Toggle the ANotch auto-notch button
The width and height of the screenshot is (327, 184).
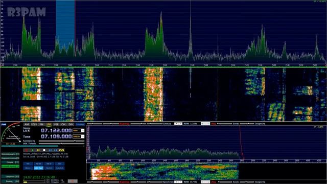coord(60,168)
